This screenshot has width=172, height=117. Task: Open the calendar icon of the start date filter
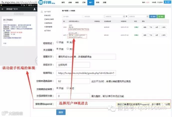[x=124, y=16]
